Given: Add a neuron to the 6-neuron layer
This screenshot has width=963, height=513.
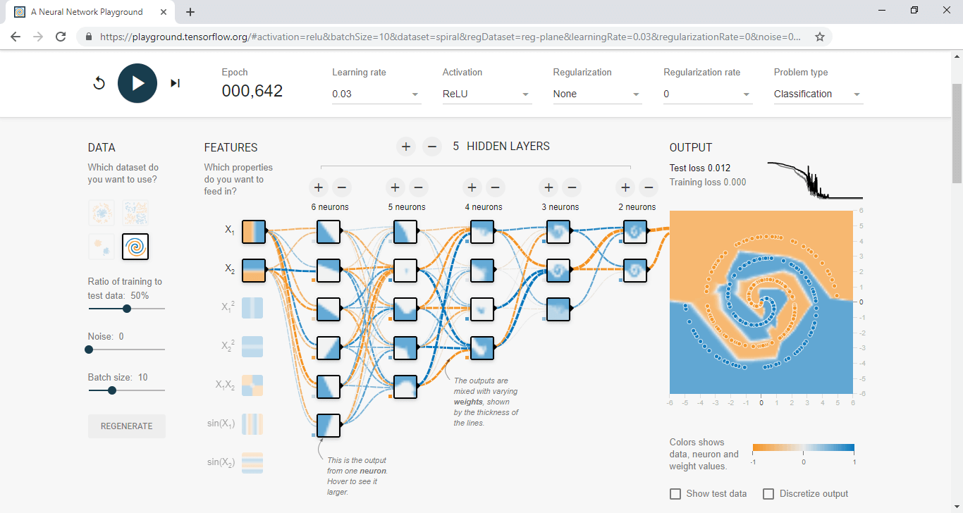Looking at the screenshot, I should click(318, 187).
